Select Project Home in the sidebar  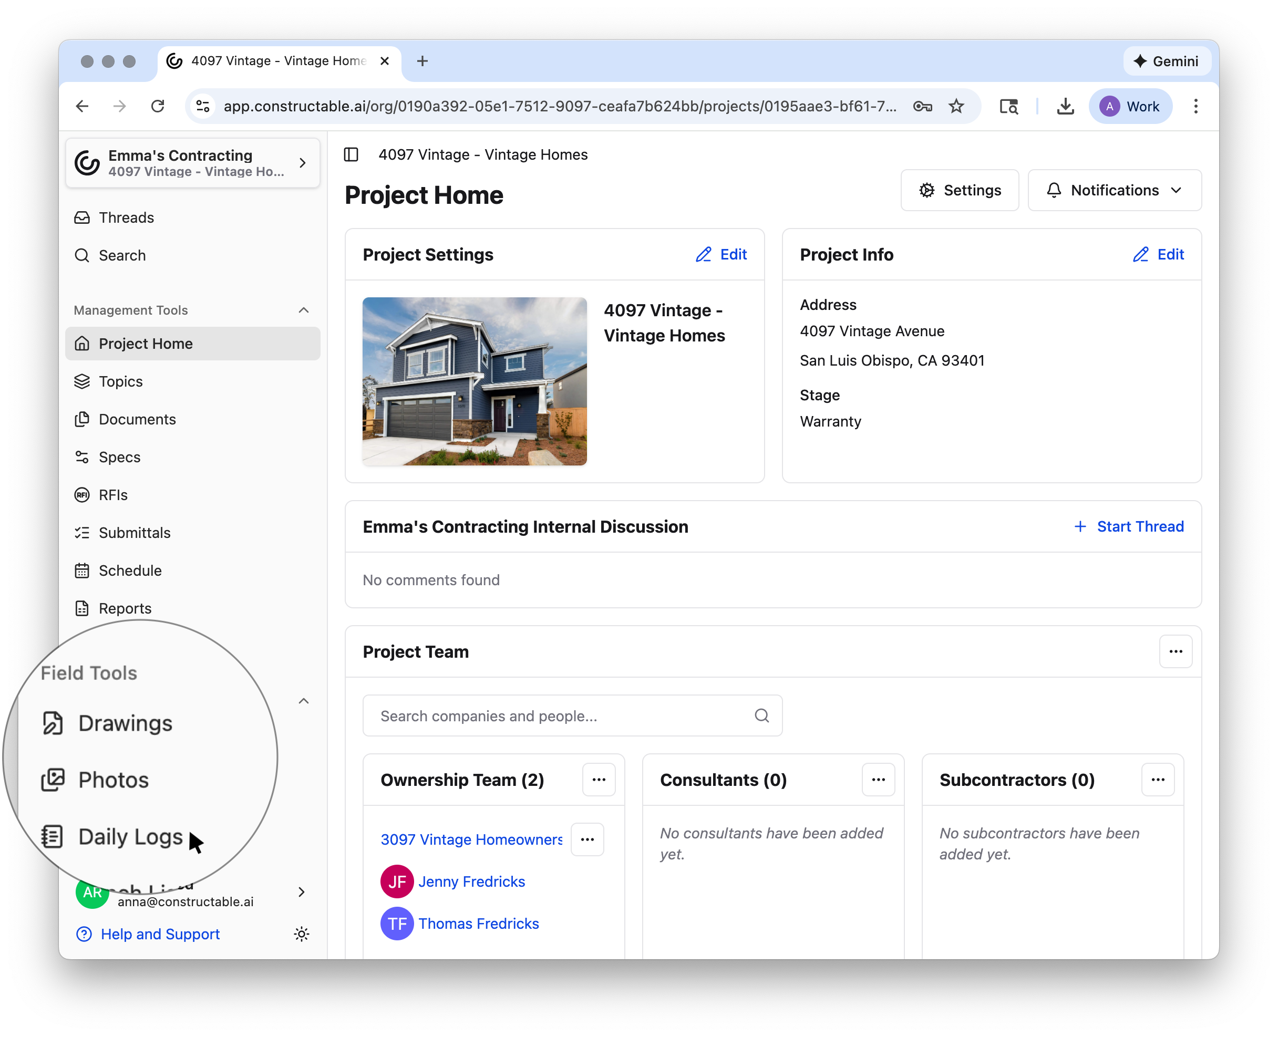[x=192, y=344]
